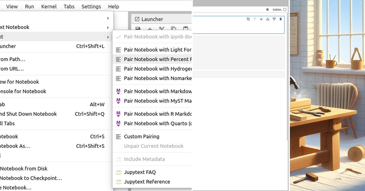Select 'Console for Notebook' menu entry
The width and height of the screenshot is (365, 191).
(56, 91)
